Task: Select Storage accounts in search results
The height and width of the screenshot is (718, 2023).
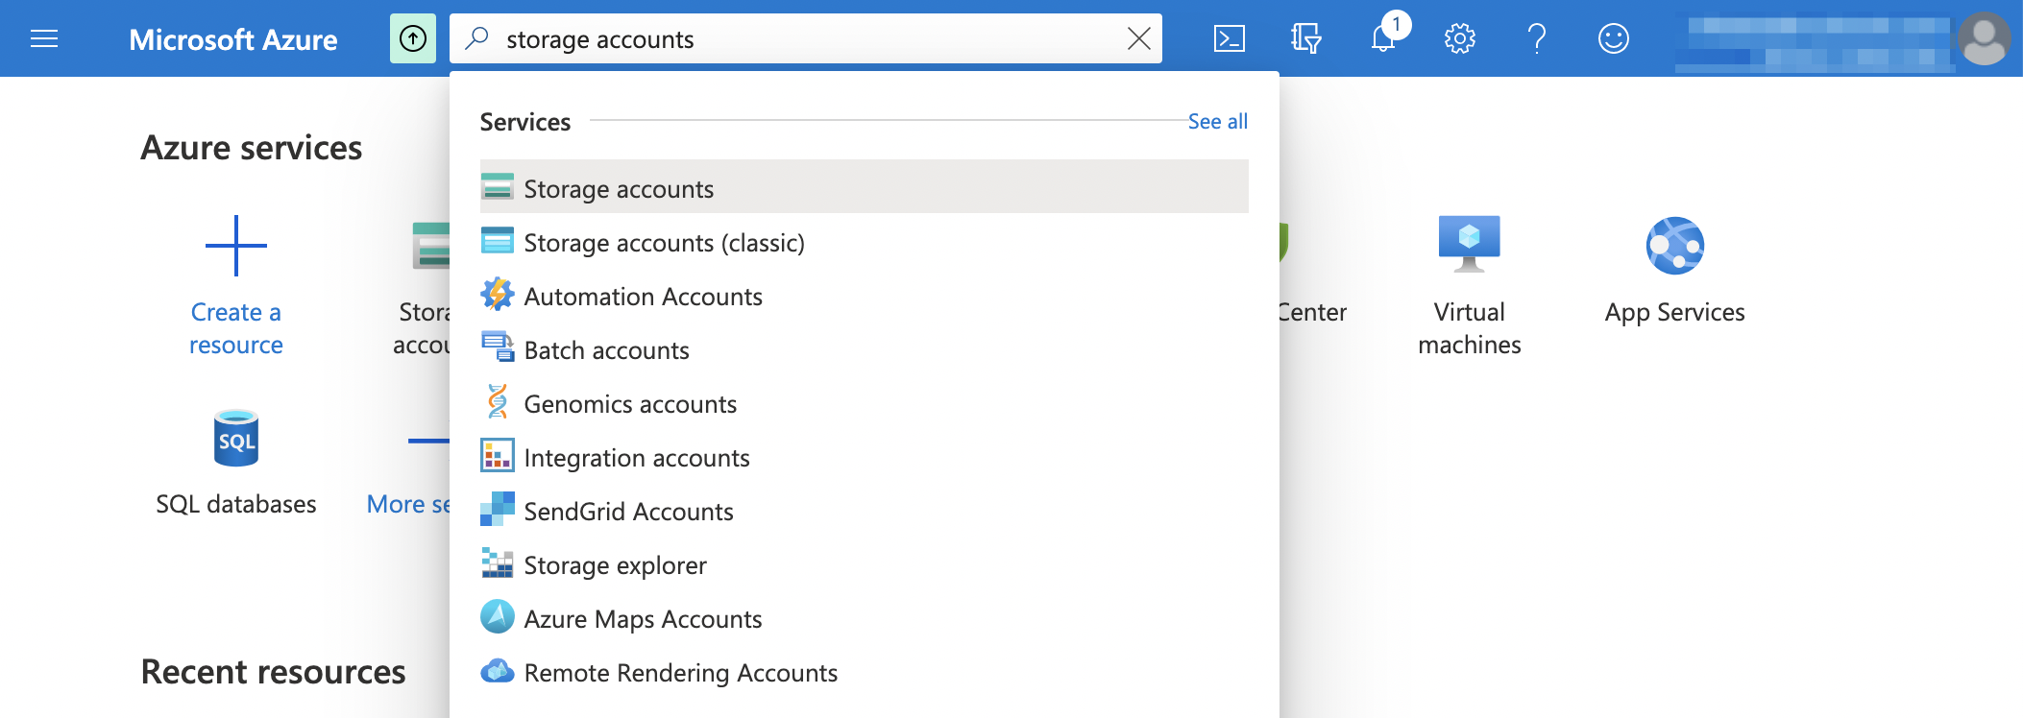Action: 865,186
